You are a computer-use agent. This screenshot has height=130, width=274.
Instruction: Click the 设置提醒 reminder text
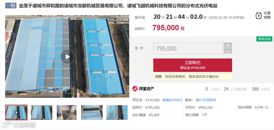point(267,16)
